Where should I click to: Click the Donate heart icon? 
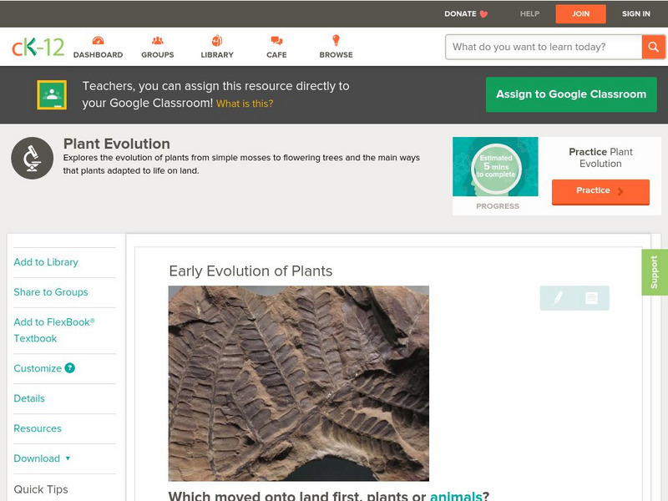pyautogui.click(x=483, y=14)
